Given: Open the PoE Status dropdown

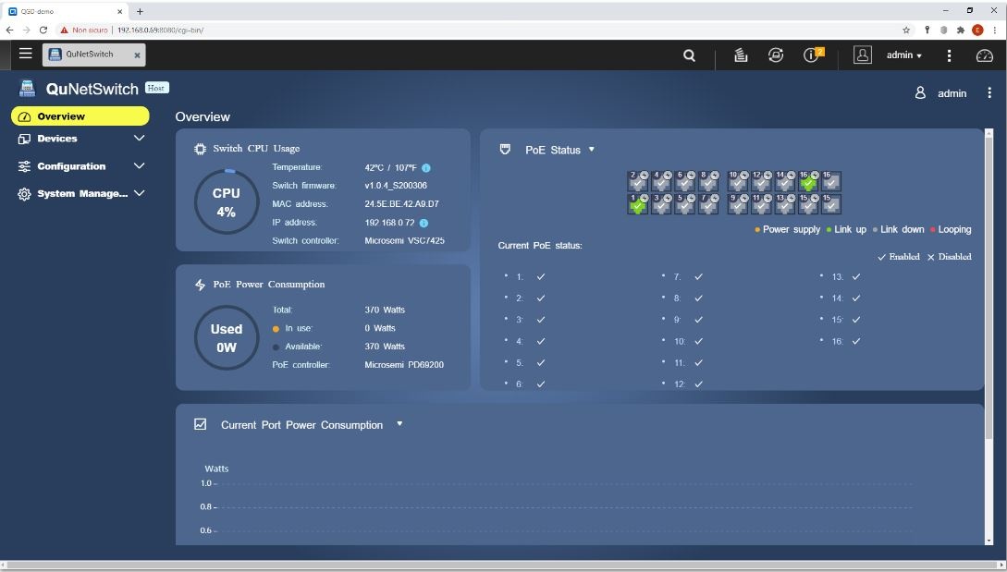Looking at the screenshot, I should pos(592,150).
